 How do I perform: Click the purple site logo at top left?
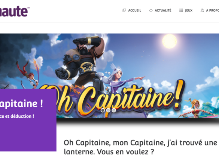pos(14,12)
